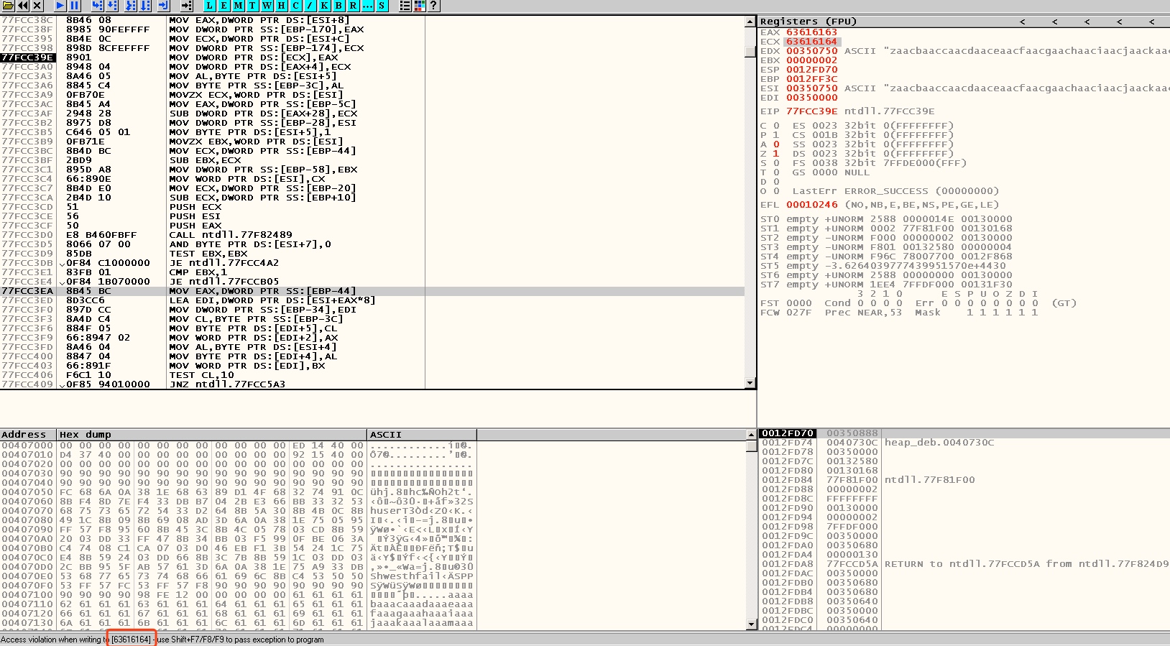Show Breakpoints with the B button

(338, 6)
